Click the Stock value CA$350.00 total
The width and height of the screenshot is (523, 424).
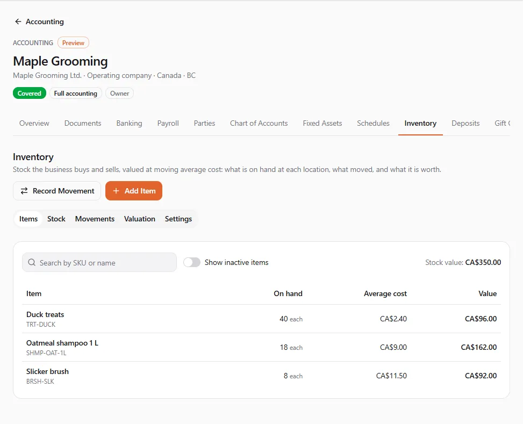pos(463,263)
